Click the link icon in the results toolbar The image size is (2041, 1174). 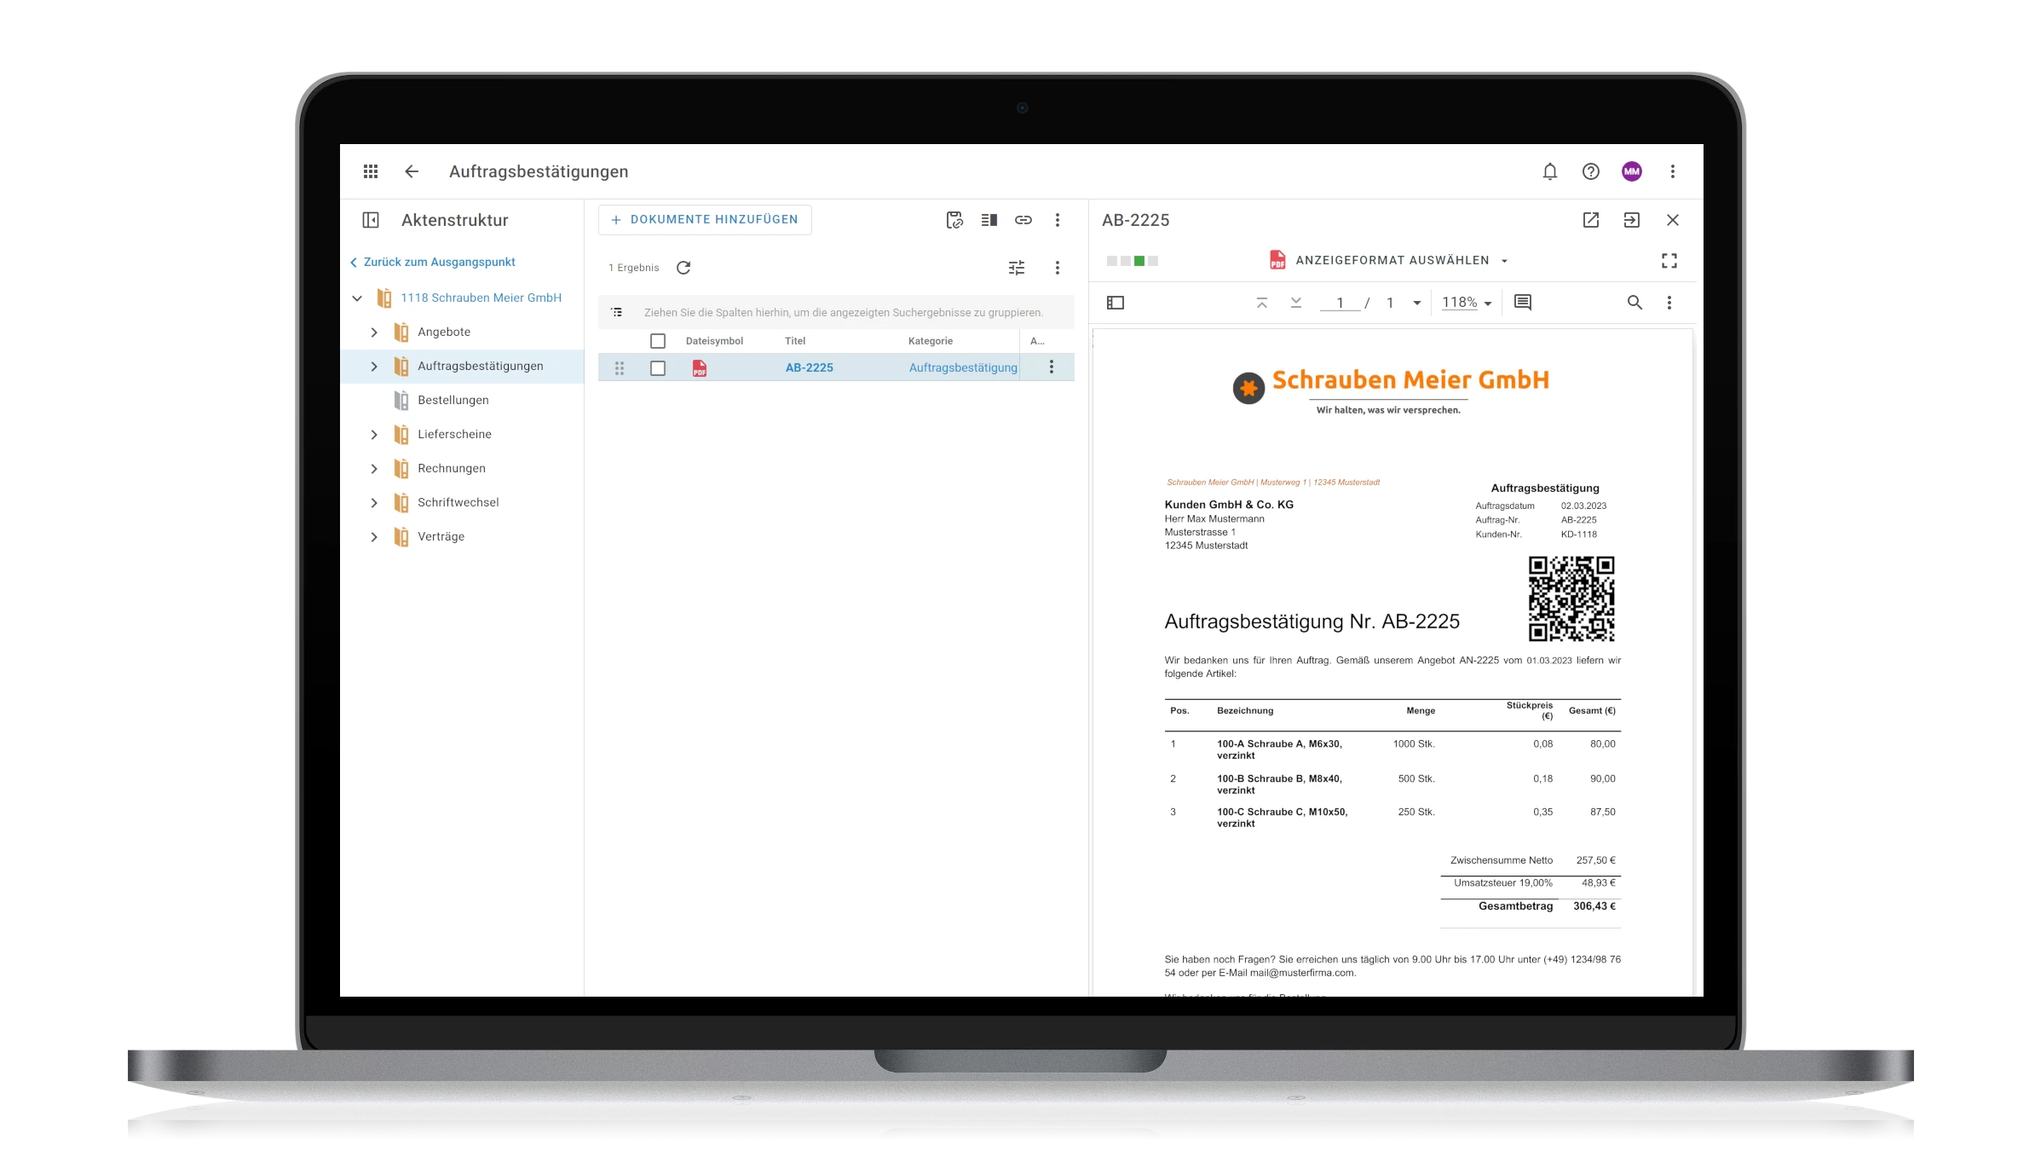click(x=1023, y=220)
